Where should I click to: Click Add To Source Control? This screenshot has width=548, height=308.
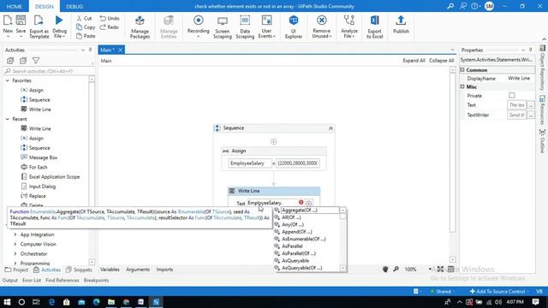[x=497, y=291]
